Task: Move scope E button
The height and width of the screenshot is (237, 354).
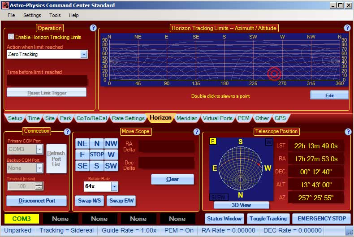Action: click(82, 155)
